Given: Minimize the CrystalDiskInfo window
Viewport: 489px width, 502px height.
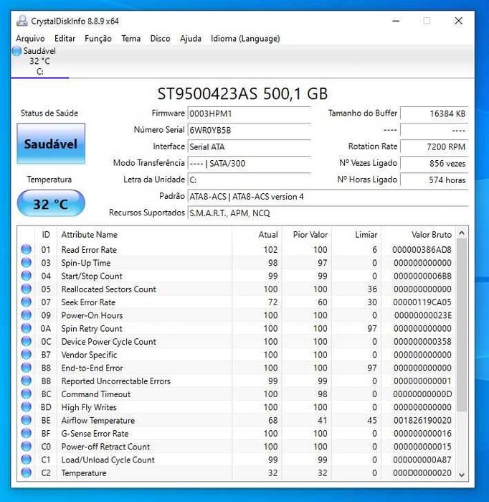Looking at the screenshot, I should pyautogui.click(x=396, y=21).
